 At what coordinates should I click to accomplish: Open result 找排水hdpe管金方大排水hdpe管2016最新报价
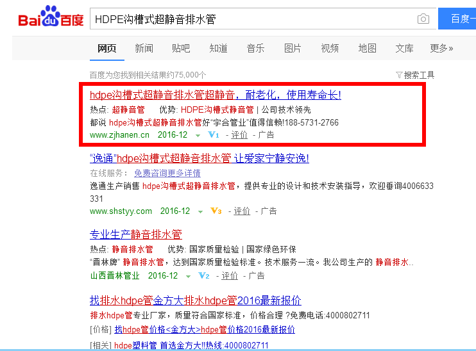tap(196, 300)
